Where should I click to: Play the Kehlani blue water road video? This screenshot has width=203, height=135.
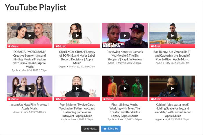(172, 88)
